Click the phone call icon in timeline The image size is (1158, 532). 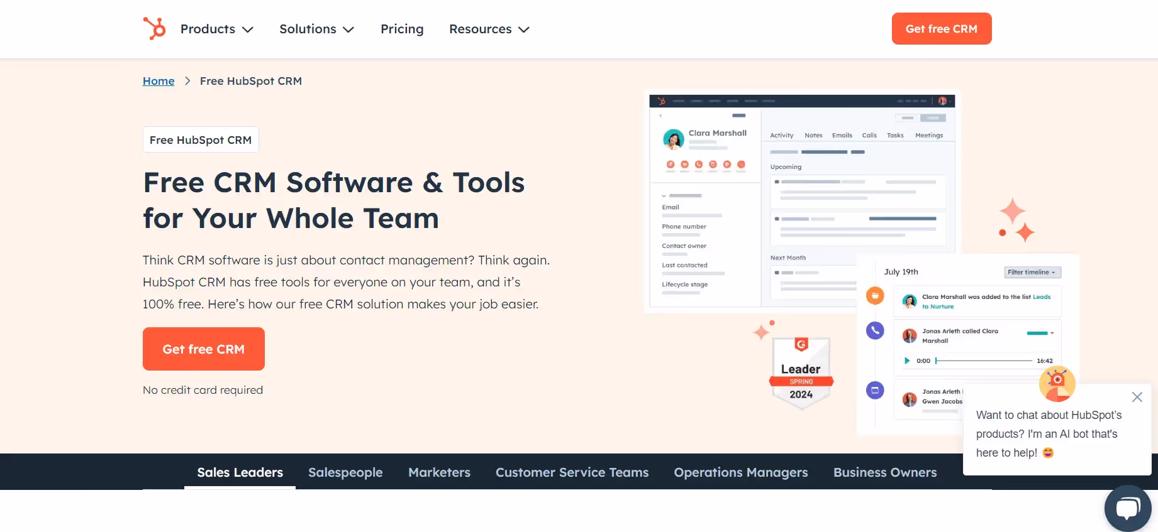tap(875, 330)
